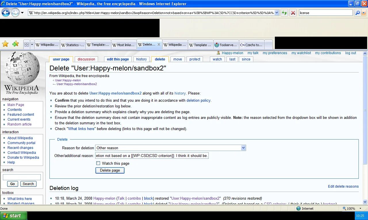Select the 'discussion' wiki tab
The image size is (368, 220).
point(86,59)
